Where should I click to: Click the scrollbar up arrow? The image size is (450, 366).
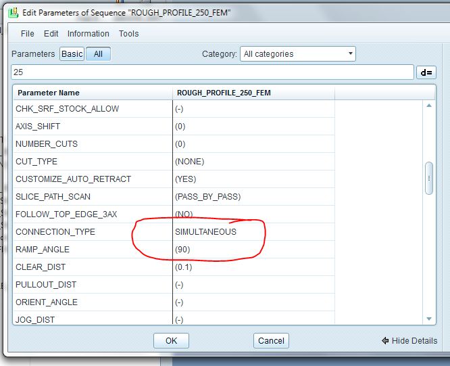pos(429,106)
